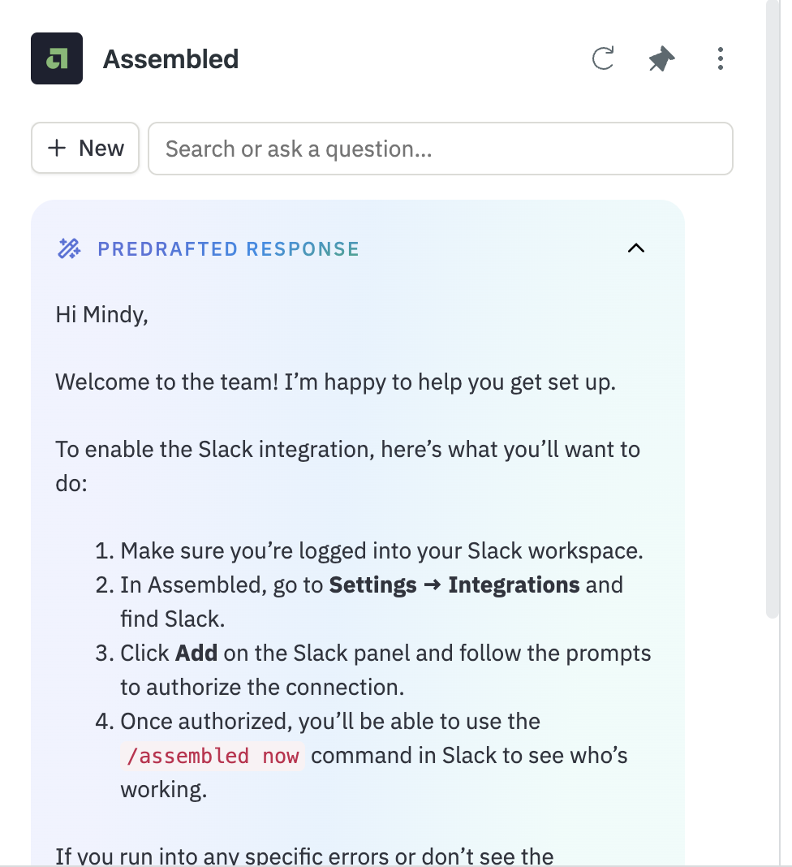This screenshot has width=792, height=867.
Task: Click the bold Settings text in step two
Action: pyautogui.click(x=373, y=585)
